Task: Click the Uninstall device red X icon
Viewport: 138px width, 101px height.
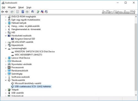Action: tap(42, 12)
